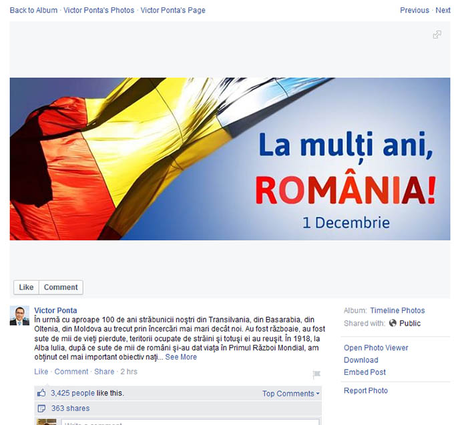
Task: Open Victor Ponta's Photos link
Action: (x=99, y=10)
